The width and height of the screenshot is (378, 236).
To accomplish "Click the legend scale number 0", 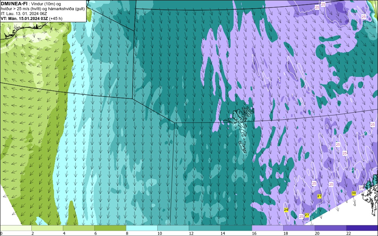I will pyautogui.click(x=1, y=233).
